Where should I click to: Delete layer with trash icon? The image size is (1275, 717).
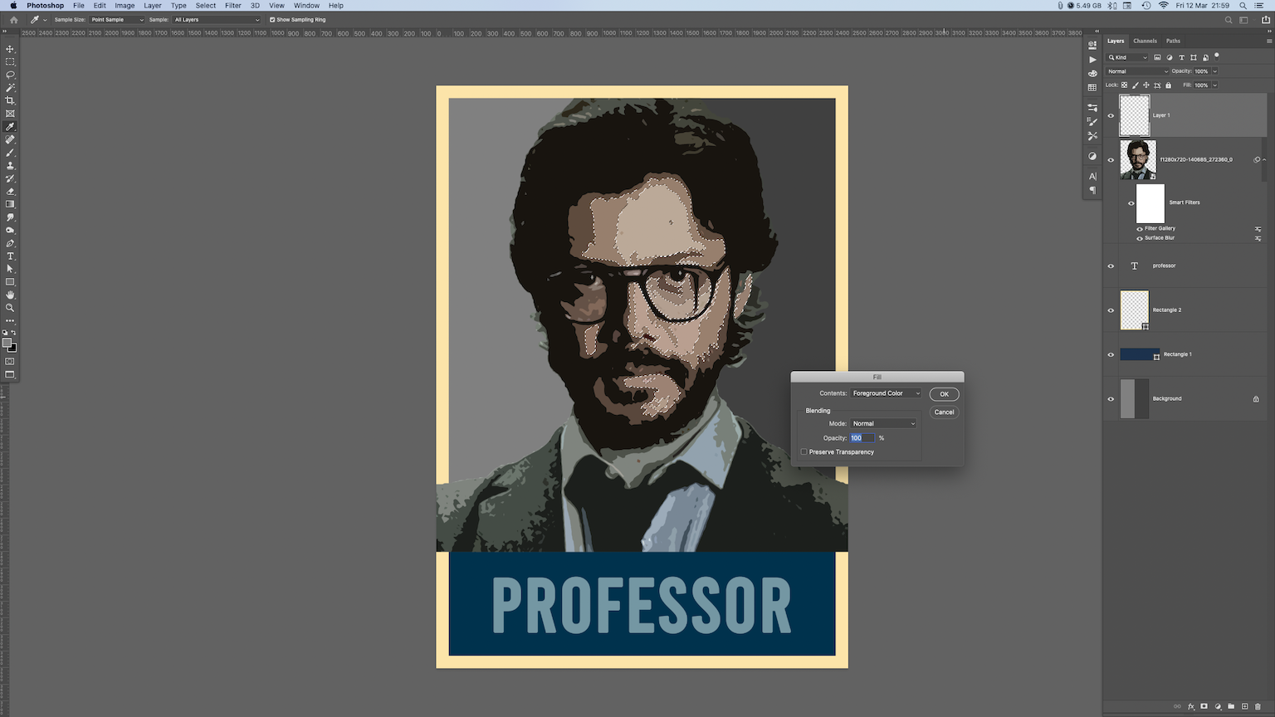tap(1258, 707)
